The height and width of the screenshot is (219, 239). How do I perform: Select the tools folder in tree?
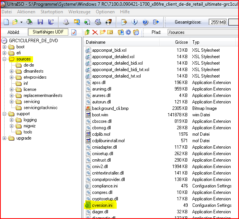[x=28, y=132]
